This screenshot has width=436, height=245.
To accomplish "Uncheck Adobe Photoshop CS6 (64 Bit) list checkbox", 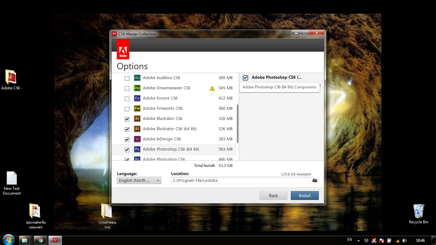I will 127,150.
